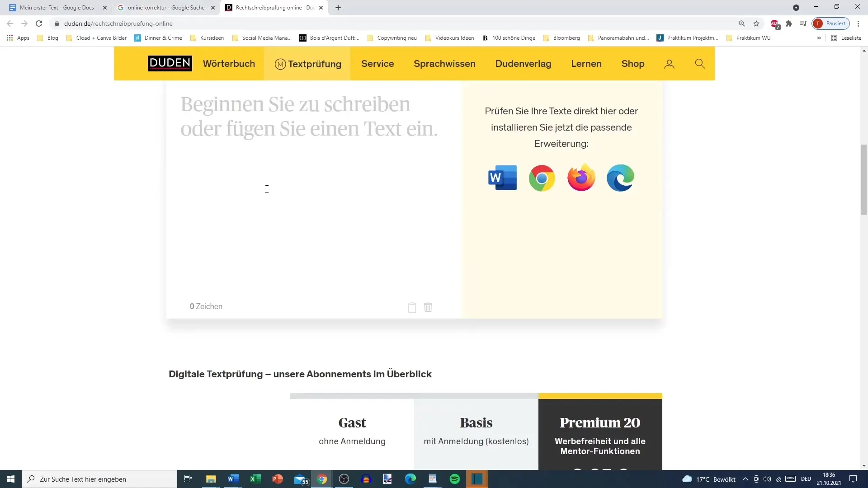
Task: Click the delete trash icon
Action: (x=428, y=307)
